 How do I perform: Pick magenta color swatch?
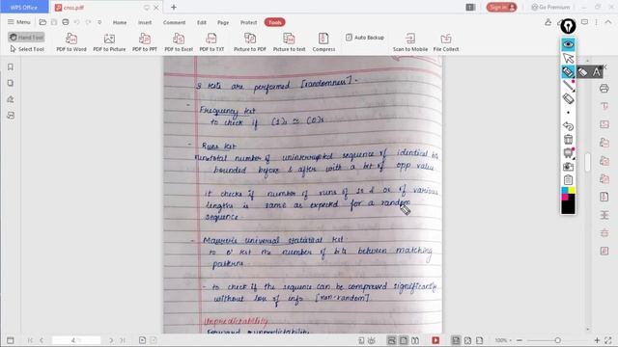564,197
